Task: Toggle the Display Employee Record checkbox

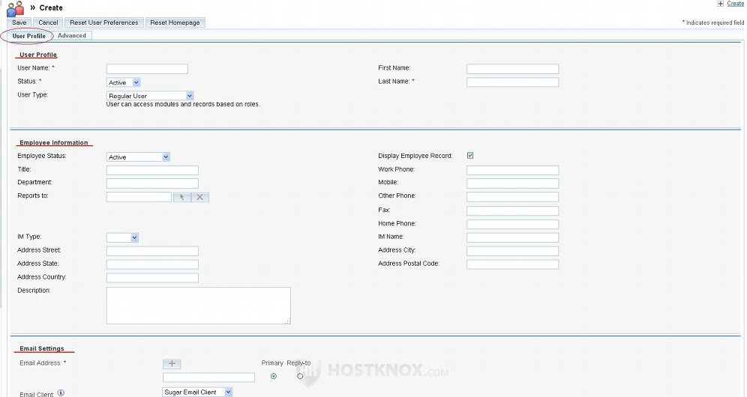Action: (x=470, y=156)
